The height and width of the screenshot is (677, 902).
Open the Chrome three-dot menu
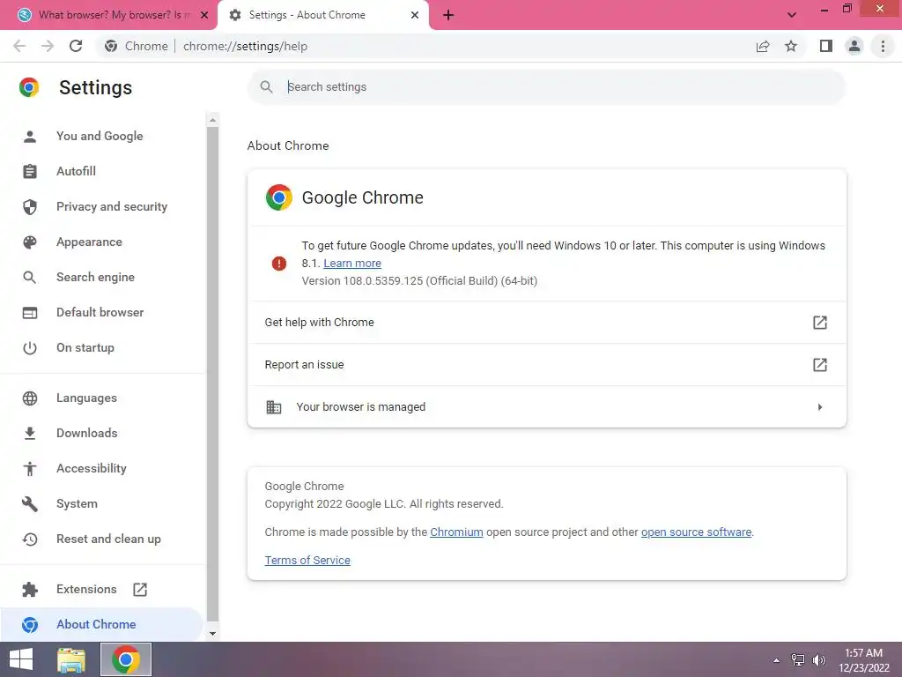coord(883,46)
